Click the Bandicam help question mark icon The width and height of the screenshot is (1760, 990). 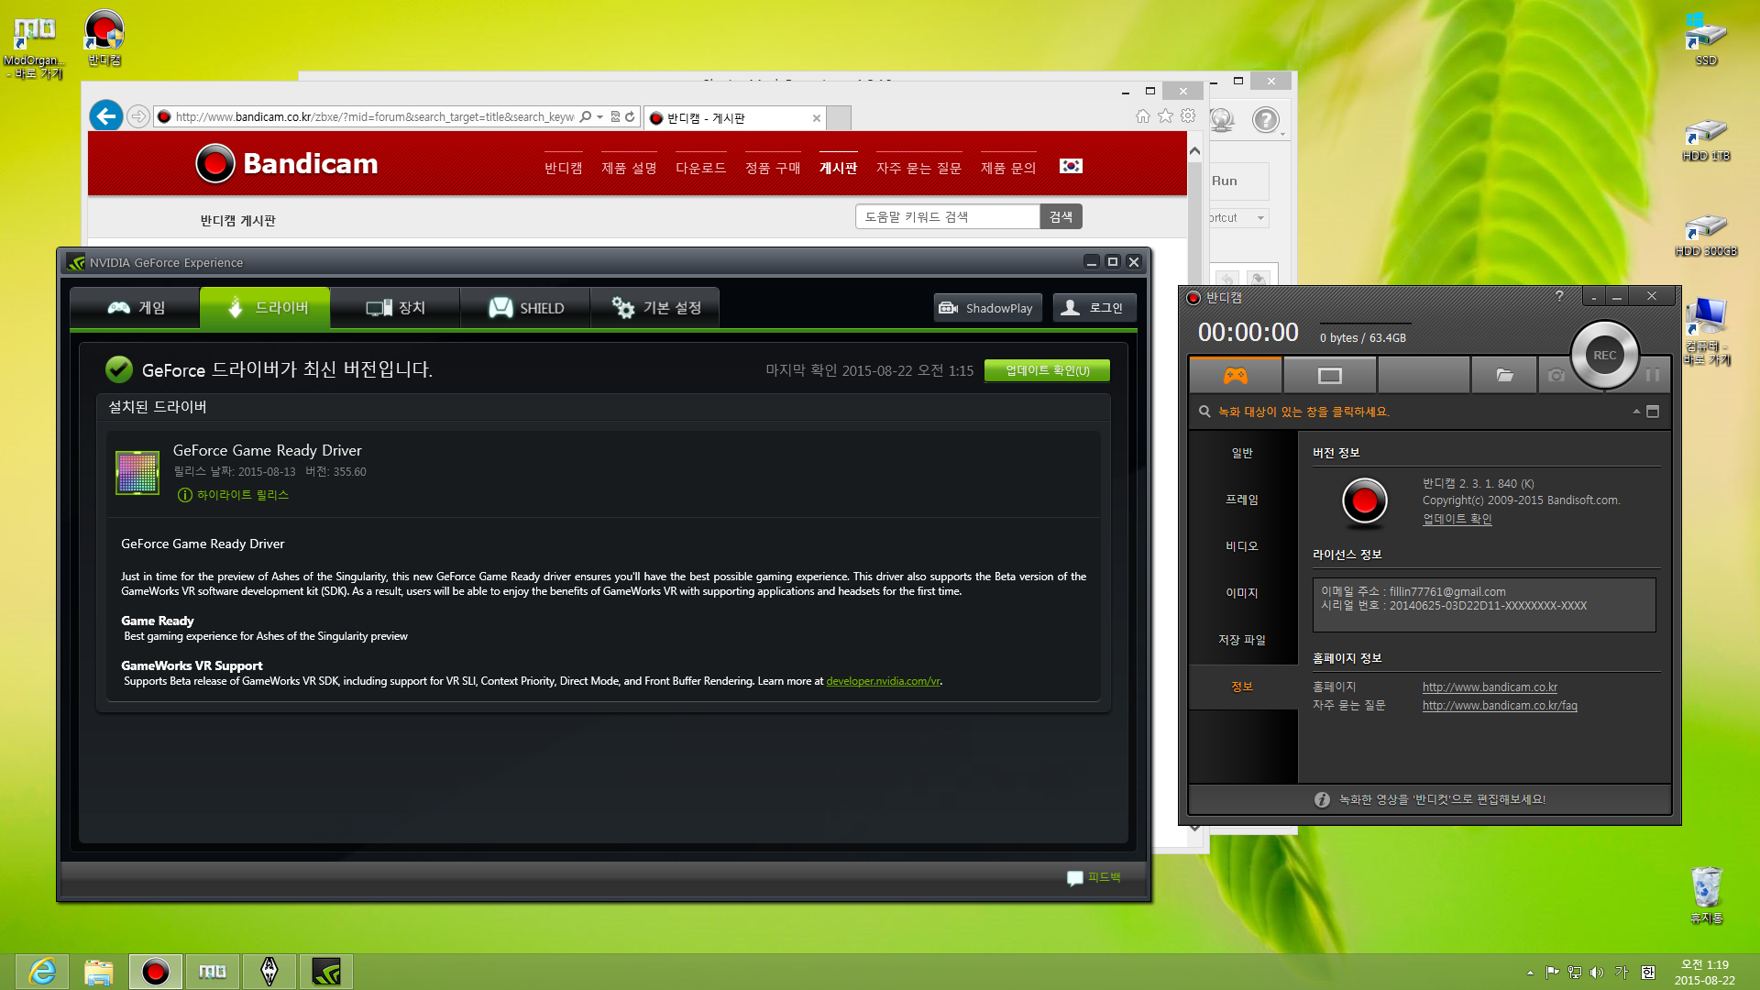pos(1559,296)
